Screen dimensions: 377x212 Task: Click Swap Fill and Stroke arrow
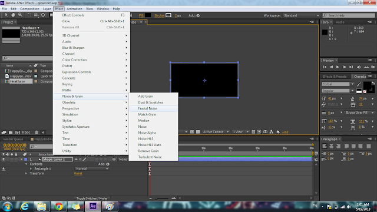[x=373, y=83]
